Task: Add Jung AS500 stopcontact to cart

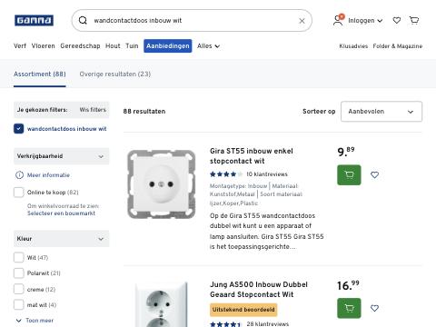Action: coord(349,308)
